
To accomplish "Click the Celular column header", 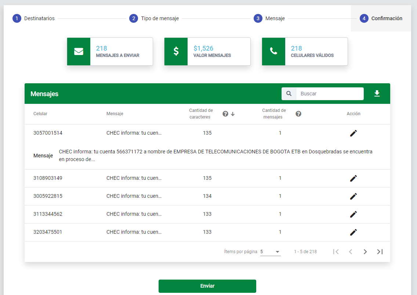I will 40,114.
